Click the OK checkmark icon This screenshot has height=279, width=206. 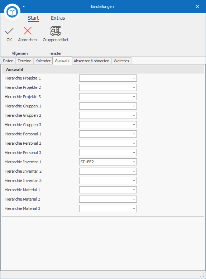click(x=9, y=31)
